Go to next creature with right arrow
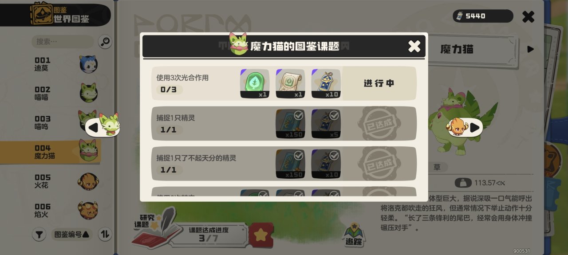This screenshot has width=568, height=255. click(x=465, y=127)
